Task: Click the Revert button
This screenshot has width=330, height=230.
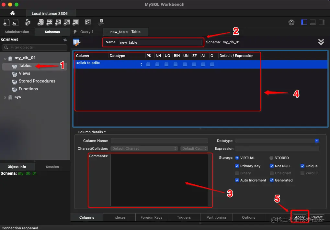Action: click(317, 217)
